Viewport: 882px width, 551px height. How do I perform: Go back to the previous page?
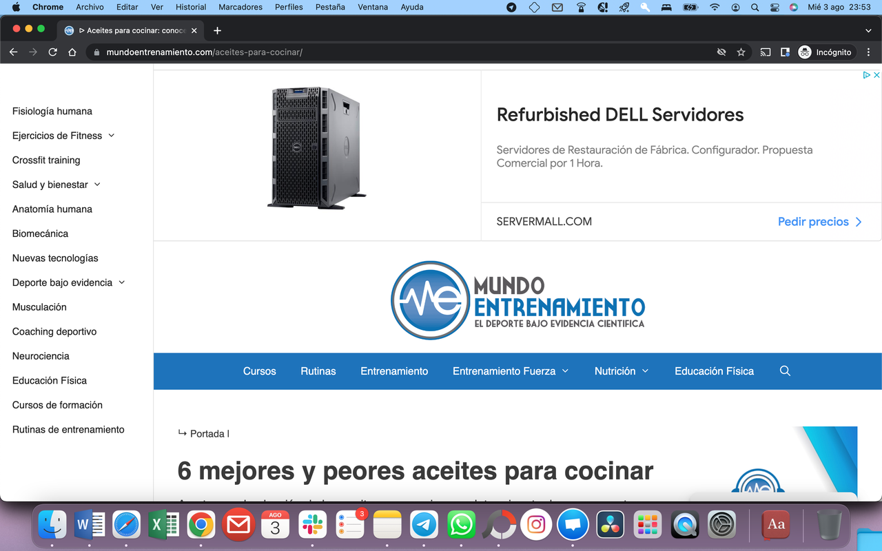point(13,52)
